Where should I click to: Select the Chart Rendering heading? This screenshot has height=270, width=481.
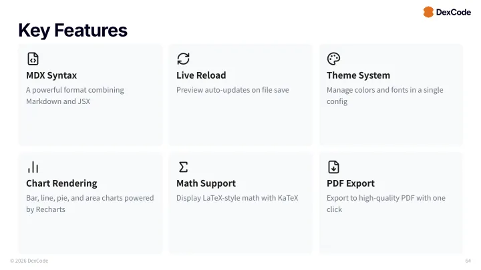[61, 183]
